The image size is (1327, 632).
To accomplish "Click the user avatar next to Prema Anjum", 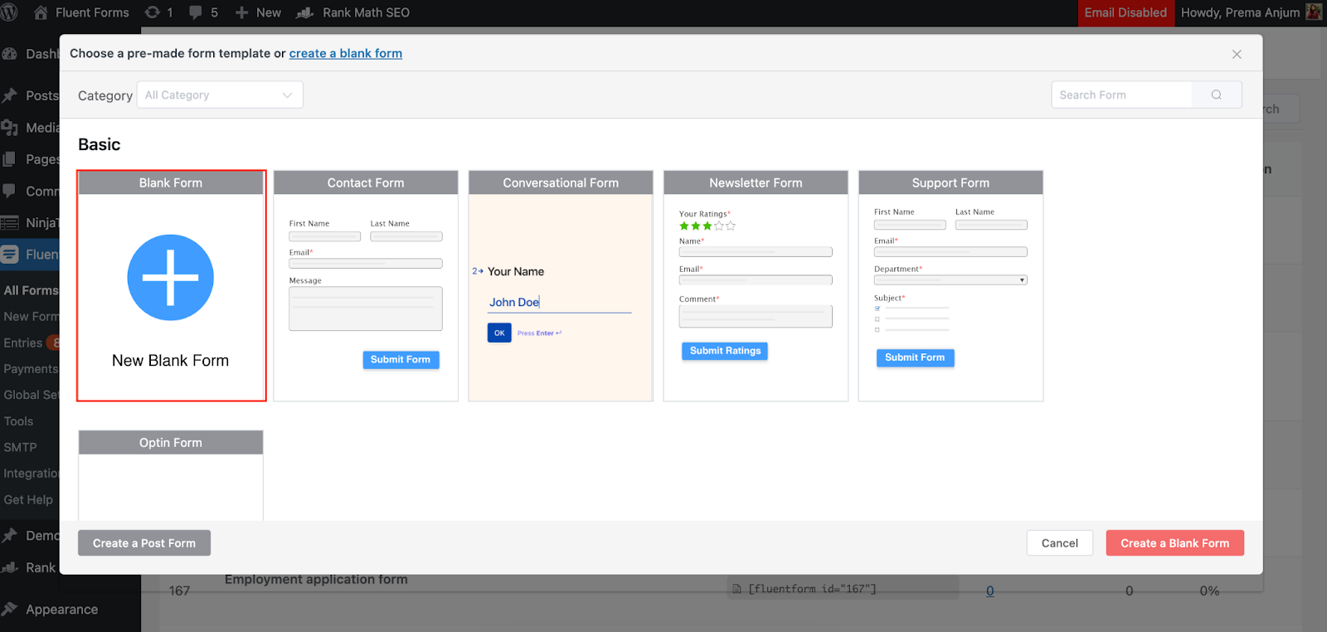I will coord(1314,12).
